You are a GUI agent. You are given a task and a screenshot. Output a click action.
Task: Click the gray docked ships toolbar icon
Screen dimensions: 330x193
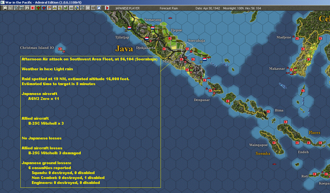click(x=71, y=8)
